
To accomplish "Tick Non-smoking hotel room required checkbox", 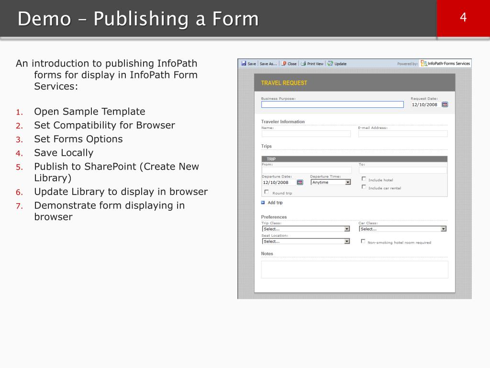I will [x=363, y=241].
